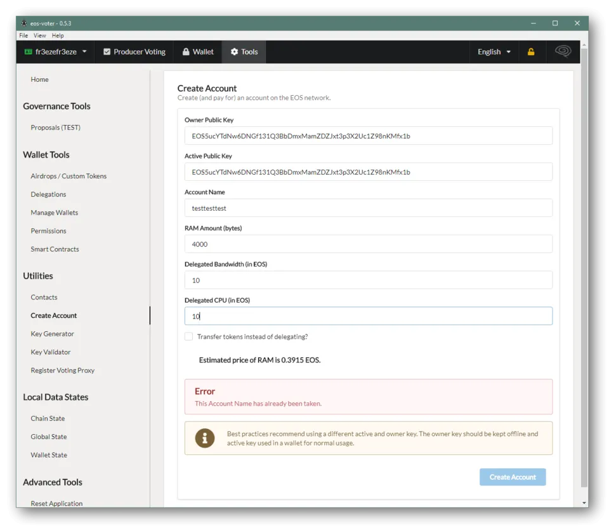The height and width of the screenshot is (528, 609).
Task: Open Smart Contracts
Action: pyautogui.click(x=55, y=249)
